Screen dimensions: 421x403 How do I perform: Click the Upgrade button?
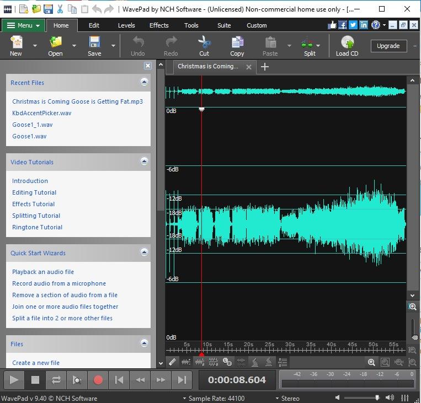388,46
